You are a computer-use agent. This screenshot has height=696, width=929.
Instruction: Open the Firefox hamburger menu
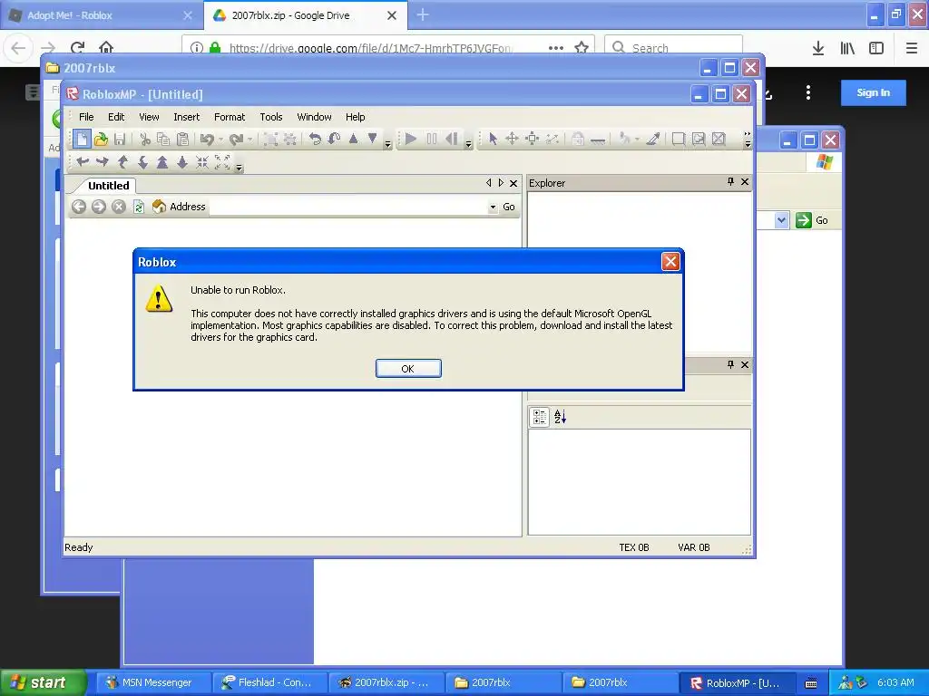click(911, 48)
